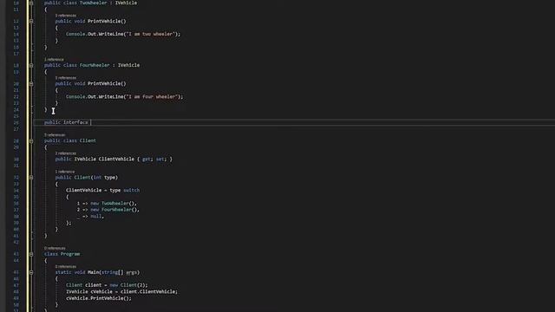Collapse the Client class code block
The width and height of the screenshot is (555, 312).
[x=31, y=140]
